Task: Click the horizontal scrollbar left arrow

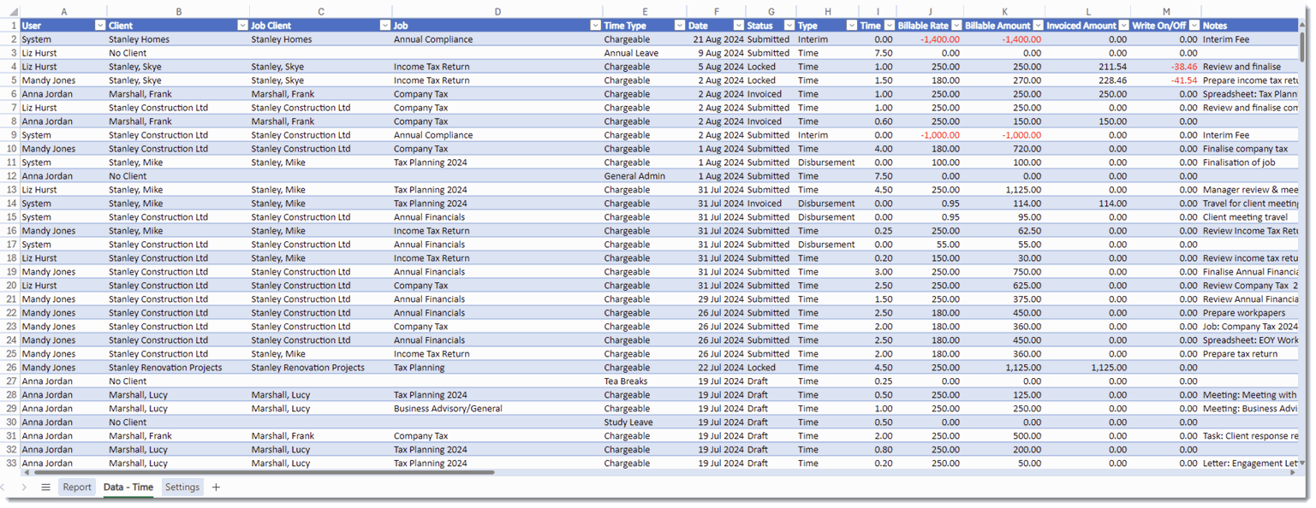Action: click(x=24, y=472)
